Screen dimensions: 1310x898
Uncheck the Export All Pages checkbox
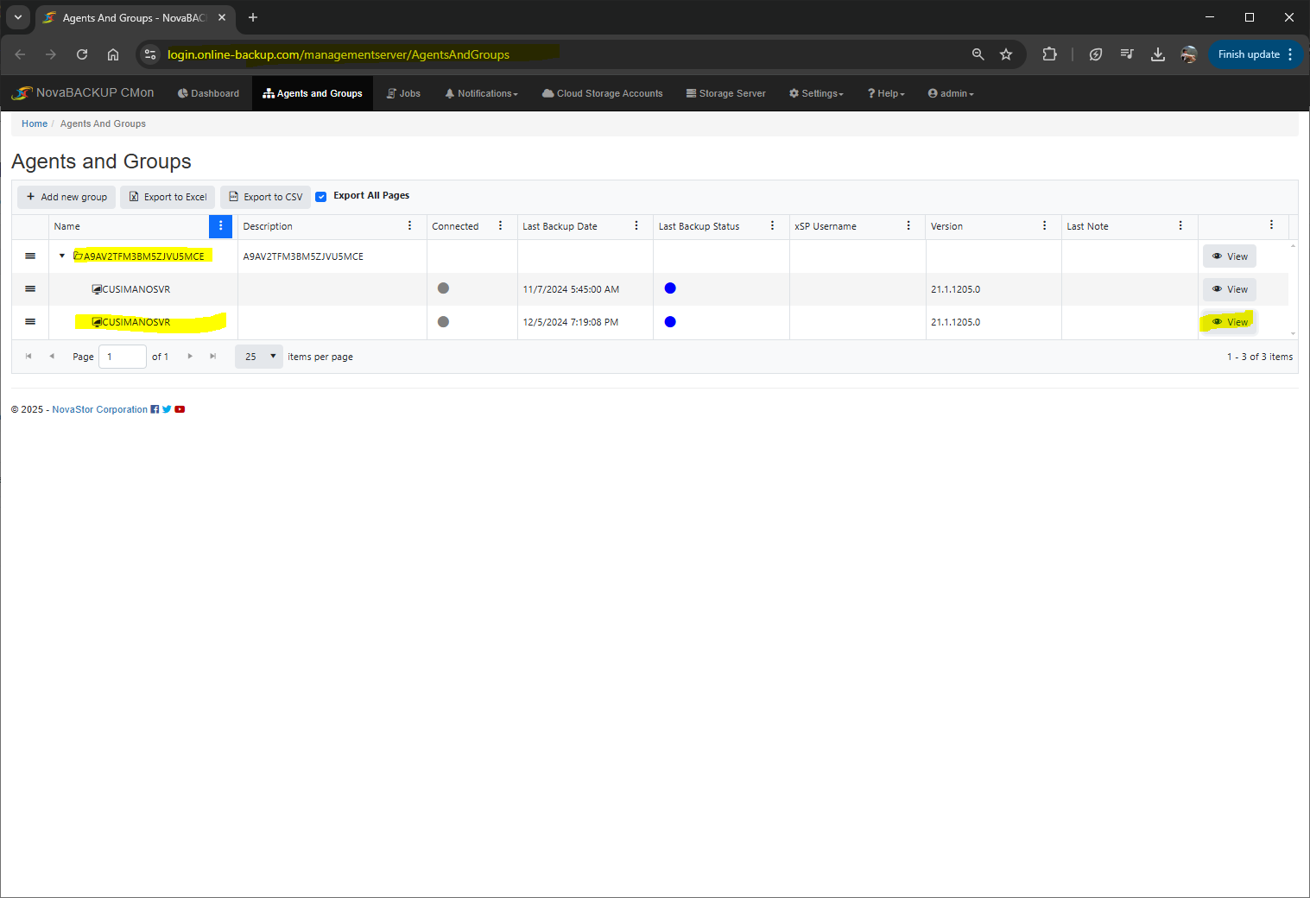[321, 196]
